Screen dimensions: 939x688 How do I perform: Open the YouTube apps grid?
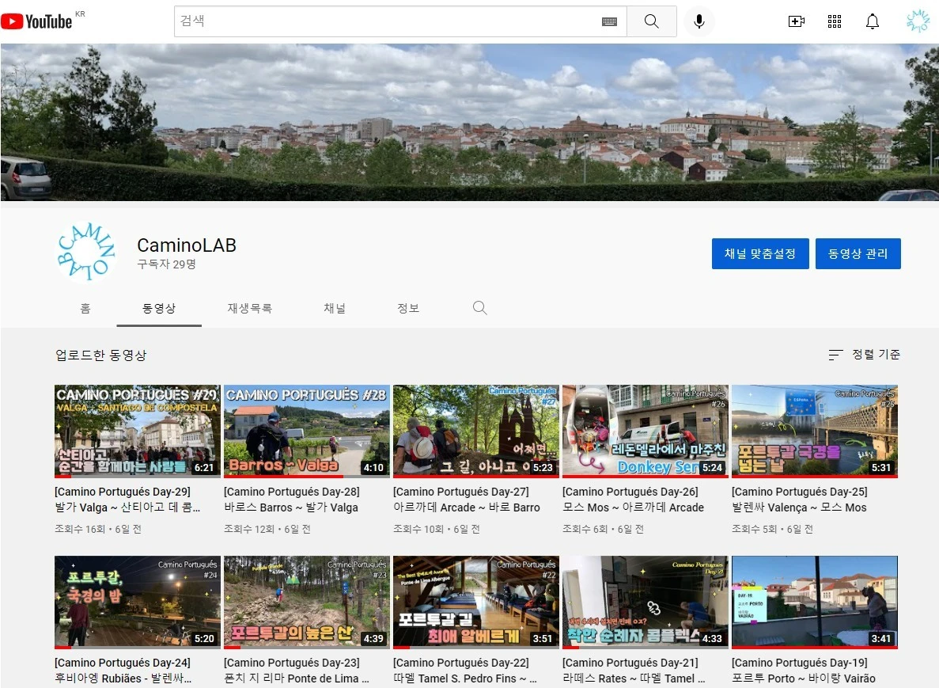tap(835, 21)
